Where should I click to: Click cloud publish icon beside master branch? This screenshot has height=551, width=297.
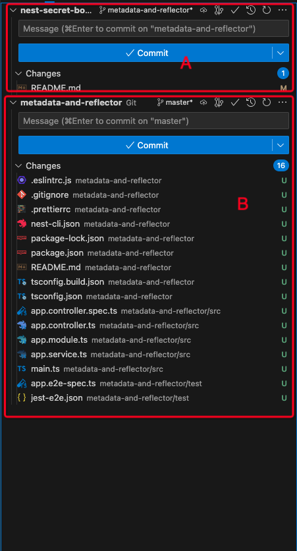[203, 103]
